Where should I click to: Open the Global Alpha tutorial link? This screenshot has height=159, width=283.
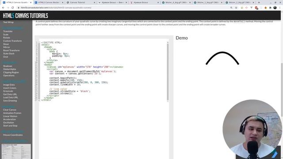10,69
